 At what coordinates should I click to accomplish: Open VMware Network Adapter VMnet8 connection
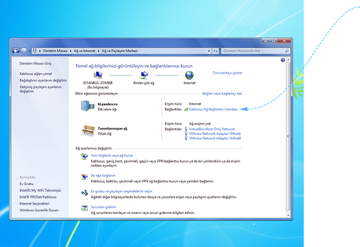(x=215, y=138)
